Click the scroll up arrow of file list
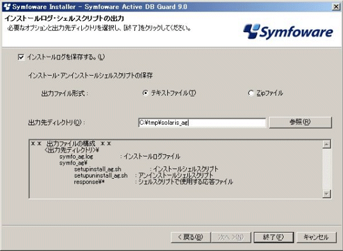343x251 pixels. click(327, 144)
